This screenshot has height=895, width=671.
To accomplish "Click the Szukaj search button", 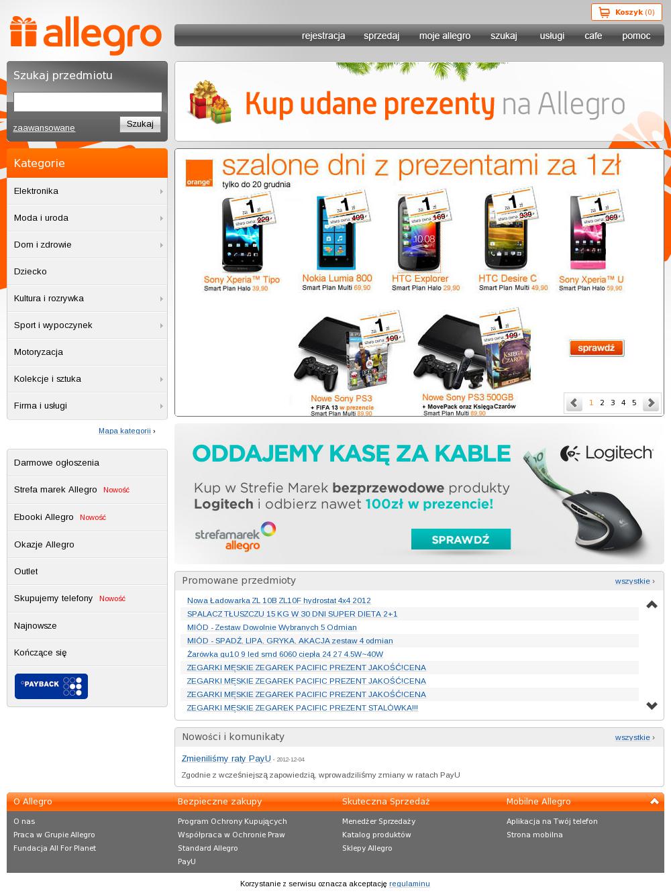I will [x=140, y=124].
